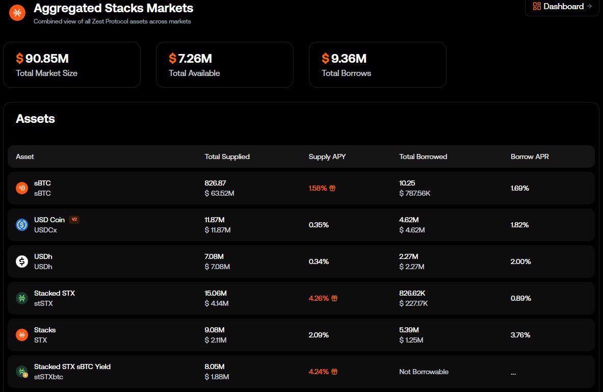The image size is (603, 392).
Task: Click the 0.34% supply APY value
Action: (x=319, y=262)
